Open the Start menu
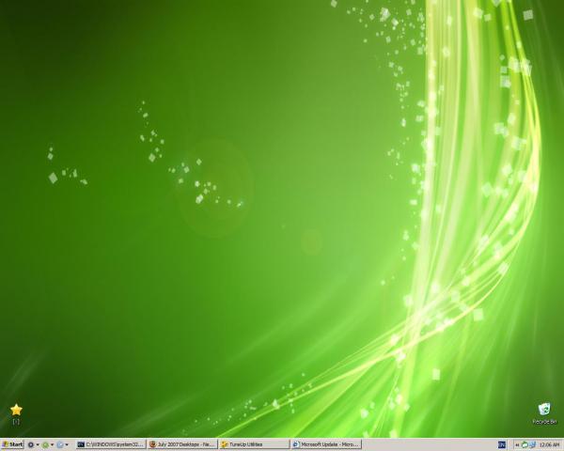 click(x=12, y=444)
